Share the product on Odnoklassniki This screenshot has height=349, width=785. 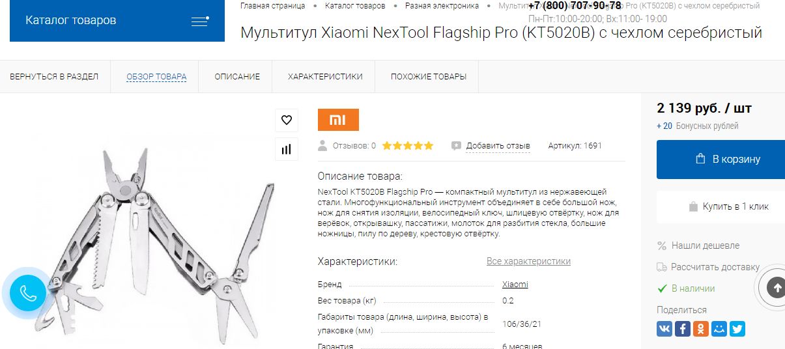pyautogui.click(x=701, y=329)
